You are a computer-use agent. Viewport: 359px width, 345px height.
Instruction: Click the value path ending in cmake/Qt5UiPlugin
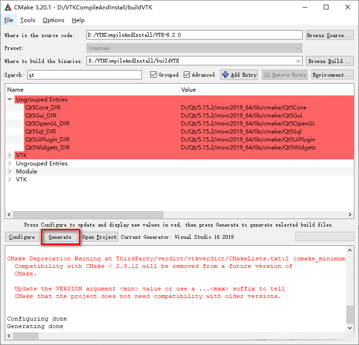[x=248, y=140]
